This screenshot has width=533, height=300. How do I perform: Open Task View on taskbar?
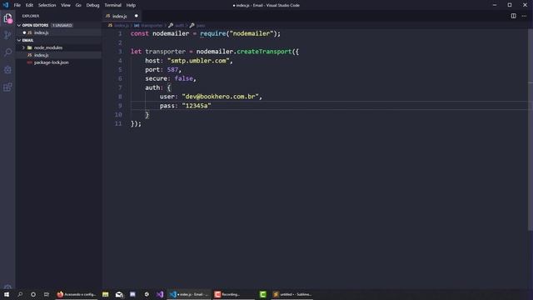pos(47,294)
